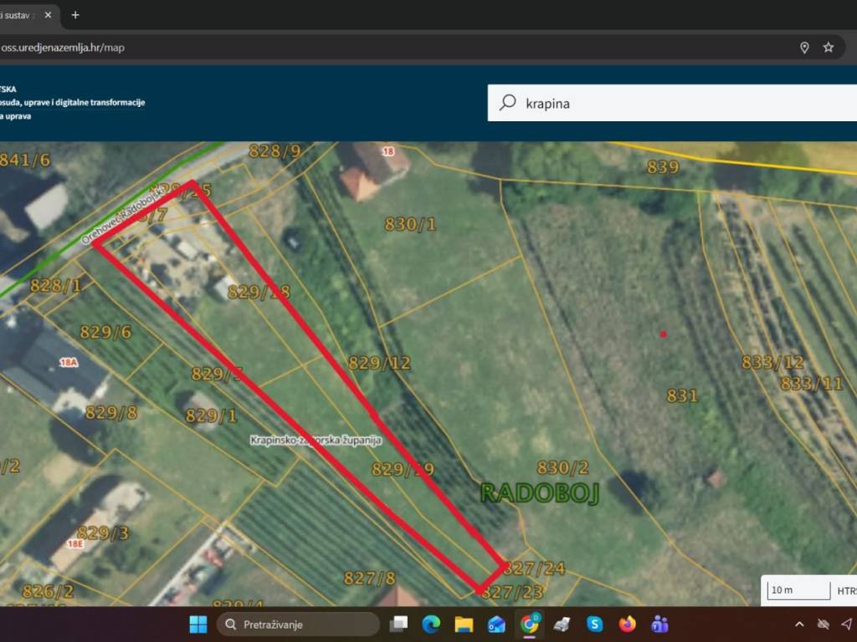Select parcel 830/1 on the map
Viewport: 857px width, 642px height.
(410, 224)
